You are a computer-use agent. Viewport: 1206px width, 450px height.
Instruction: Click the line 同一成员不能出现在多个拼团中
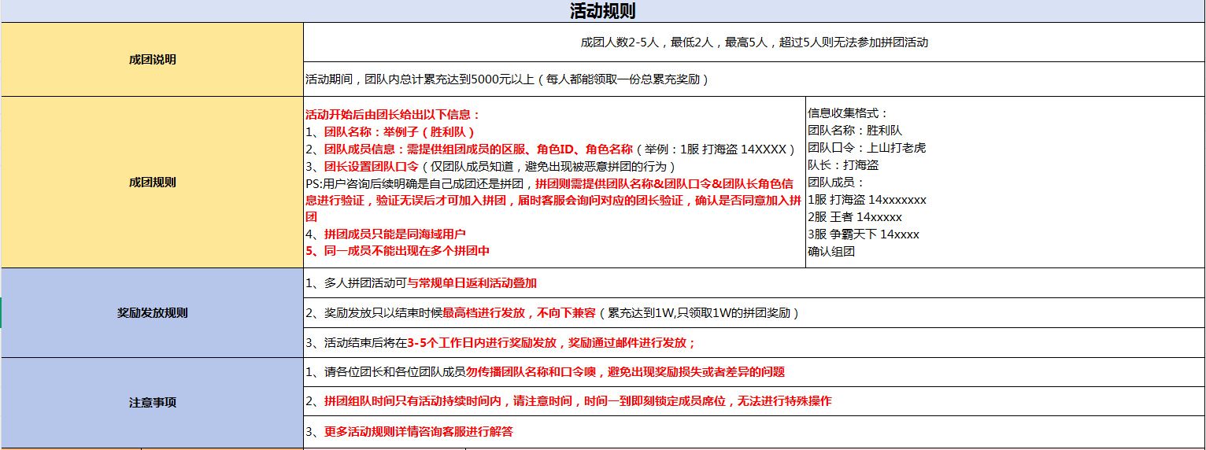tap(397, 251)
